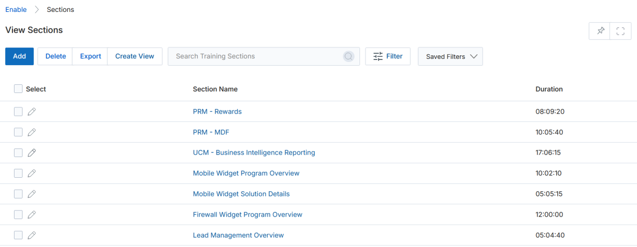Click pencil icon for Lead Management Overview
Image resolution: width=637 pixels, height=247 pixels.
click(32, 236)
